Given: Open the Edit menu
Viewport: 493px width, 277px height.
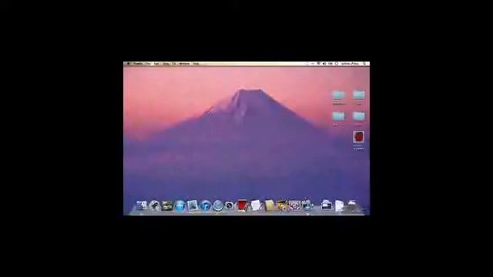Looking at the screenshot, I should pyautogui.click(x=156, y=64).
